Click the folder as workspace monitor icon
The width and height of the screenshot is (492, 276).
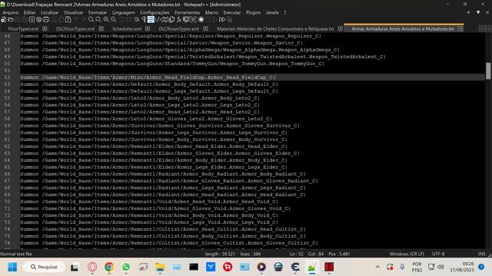pos(186,19)
